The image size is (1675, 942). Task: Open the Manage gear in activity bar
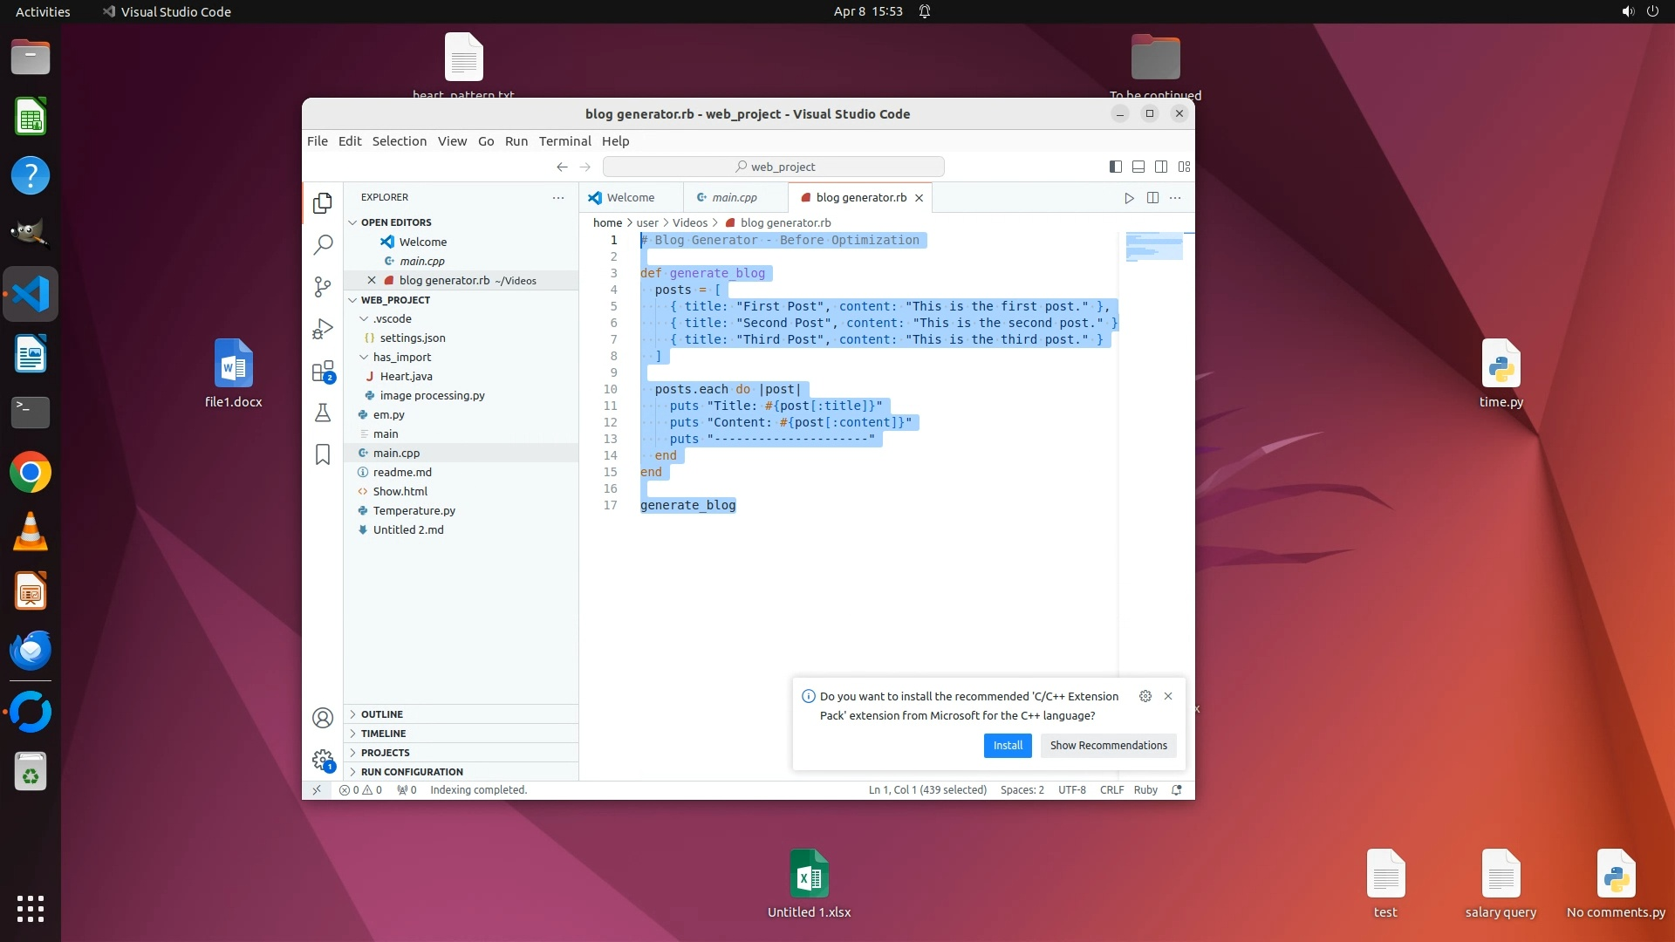click(x=323, y=760)
